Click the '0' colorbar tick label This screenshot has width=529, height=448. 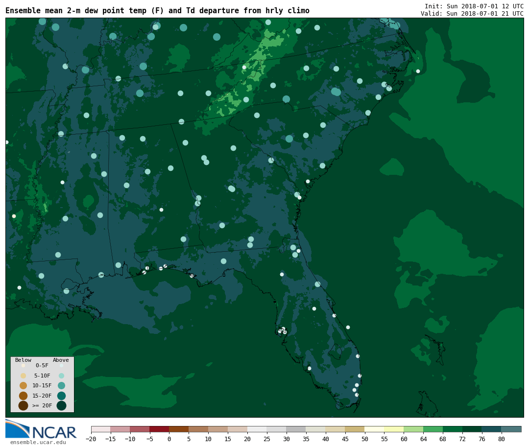pyautogui.click(x=169, y=439)
